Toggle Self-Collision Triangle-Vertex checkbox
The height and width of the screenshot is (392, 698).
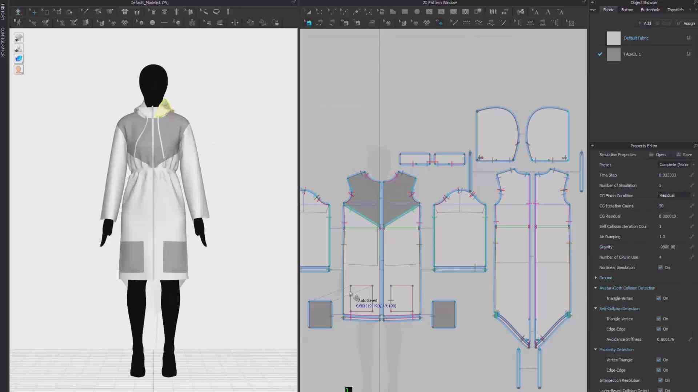coord(658,319)
